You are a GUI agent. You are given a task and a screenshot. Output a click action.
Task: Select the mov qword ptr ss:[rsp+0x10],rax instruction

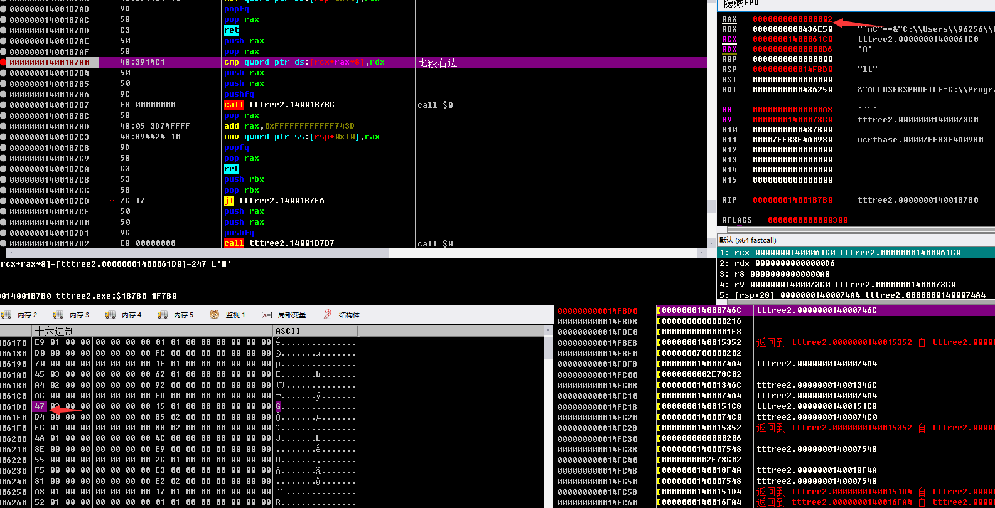(x=302, y=137)
